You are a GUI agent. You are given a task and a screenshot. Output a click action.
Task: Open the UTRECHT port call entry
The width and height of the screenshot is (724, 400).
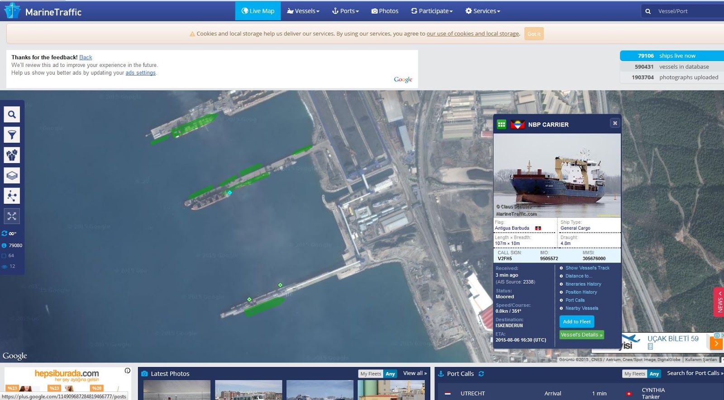point(473,394)
